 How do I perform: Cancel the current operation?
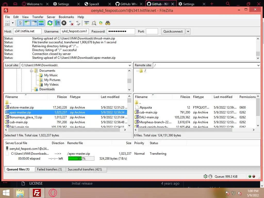(64, 23)
